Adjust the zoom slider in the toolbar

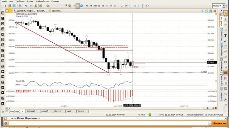[66, 5]
